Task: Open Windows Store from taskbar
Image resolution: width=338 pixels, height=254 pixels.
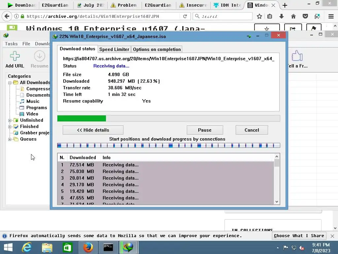Action: coord(67,247)
